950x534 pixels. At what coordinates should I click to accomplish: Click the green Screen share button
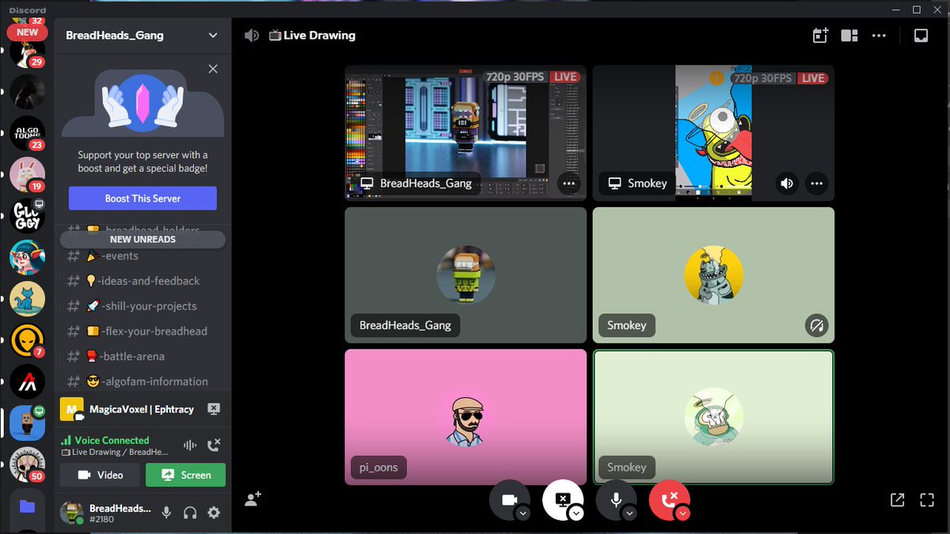185,475
